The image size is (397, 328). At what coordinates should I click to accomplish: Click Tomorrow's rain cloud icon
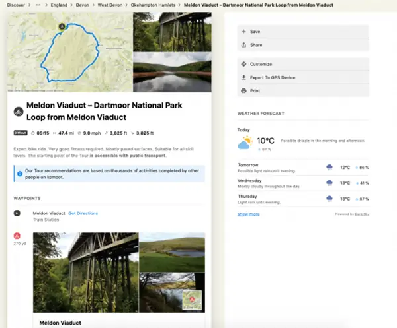[x=330, y=167]
